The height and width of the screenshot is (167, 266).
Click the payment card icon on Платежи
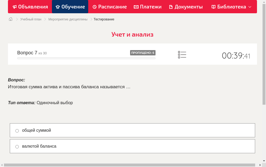click(x=136, y=7)
